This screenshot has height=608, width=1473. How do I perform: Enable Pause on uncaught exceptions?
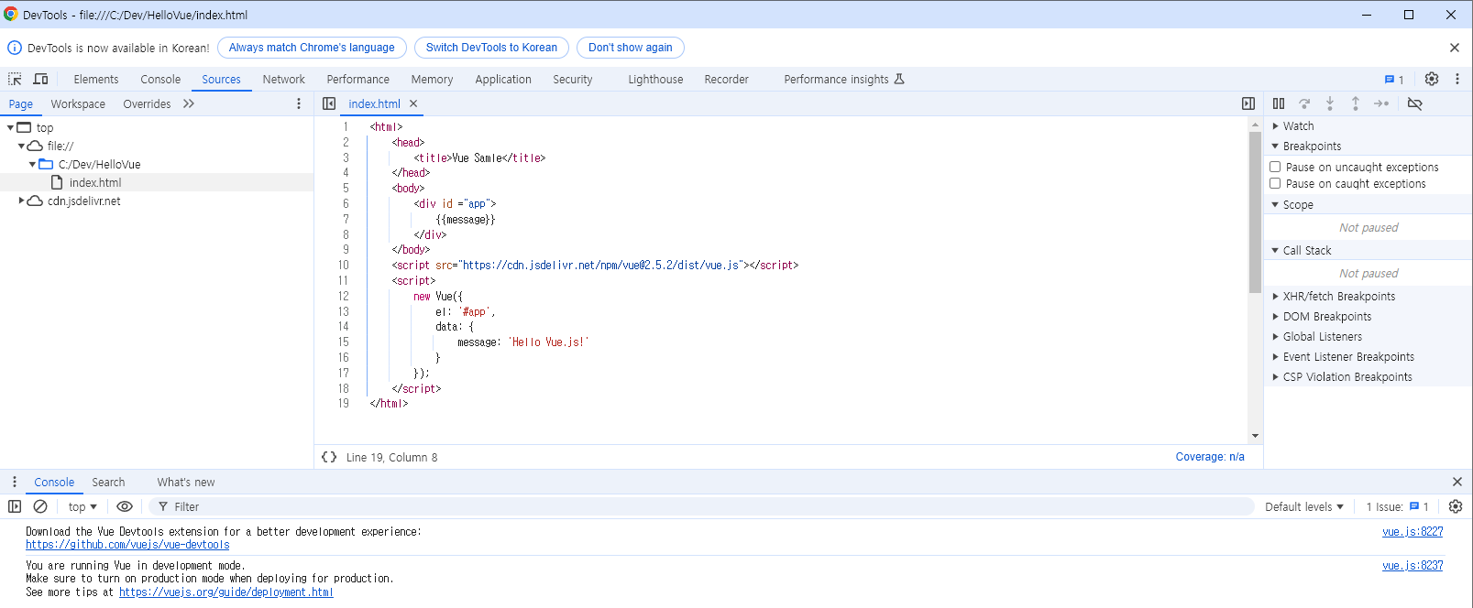pos(1275,167)
